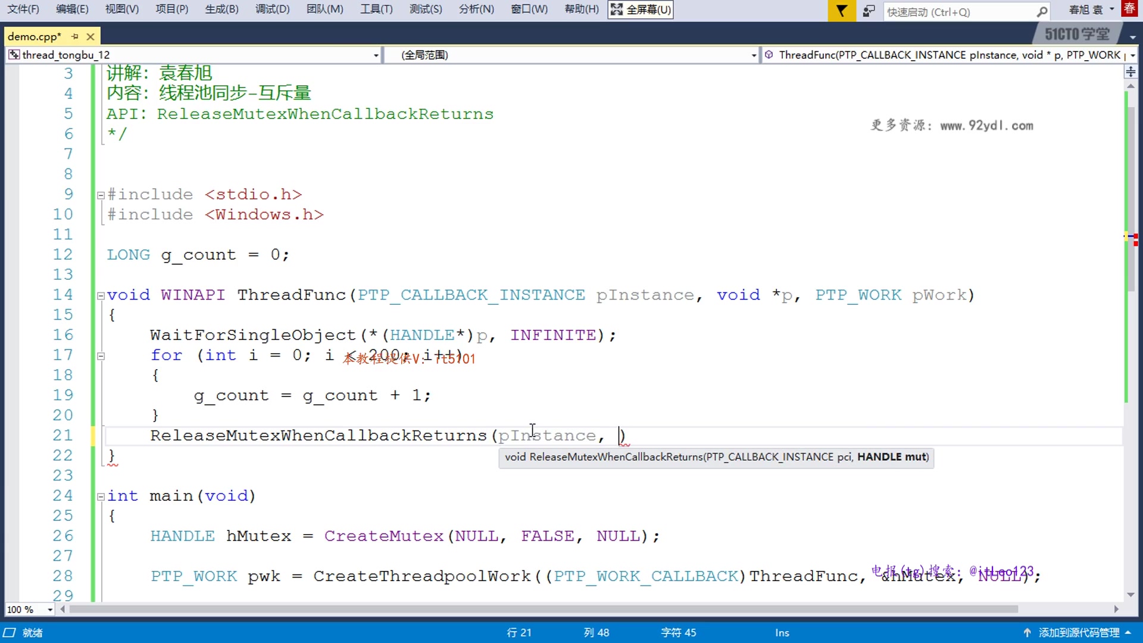Open the 生成(B) Build menu
Screen dimensions: 1143x643
(221, 10)
